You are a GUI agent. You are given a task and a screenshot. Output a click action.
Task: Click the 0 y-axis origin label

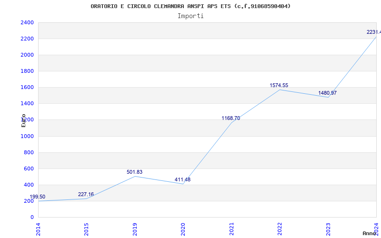coord(32,217)
